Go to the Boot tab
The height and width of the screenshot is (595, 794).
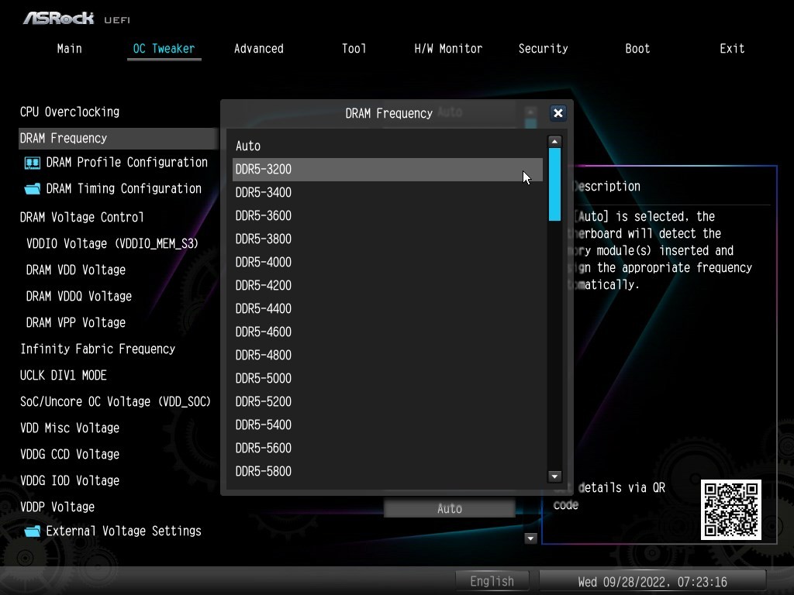point(637,48)
